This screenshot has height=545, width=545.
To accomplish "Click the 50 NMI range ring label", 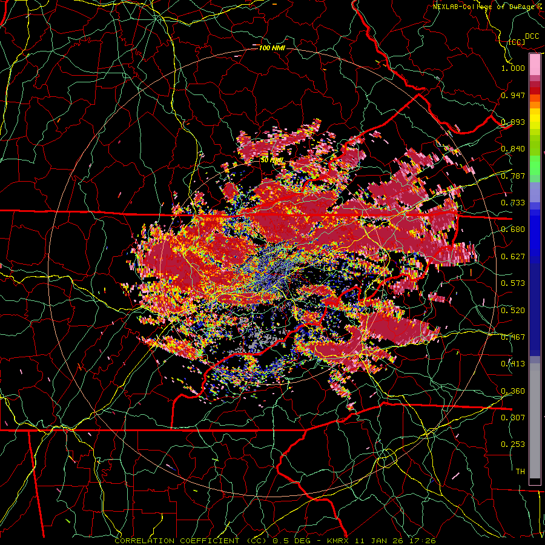I will (272, 160).
